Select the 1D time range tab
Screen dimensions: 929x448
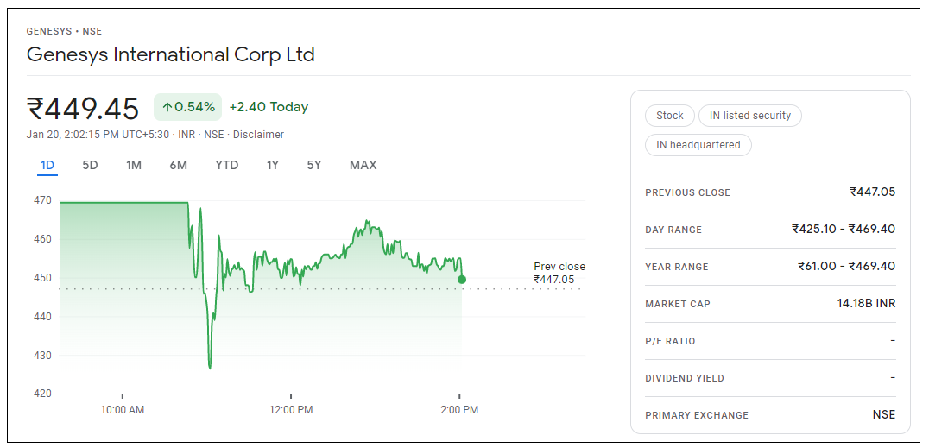click(47, 166)
